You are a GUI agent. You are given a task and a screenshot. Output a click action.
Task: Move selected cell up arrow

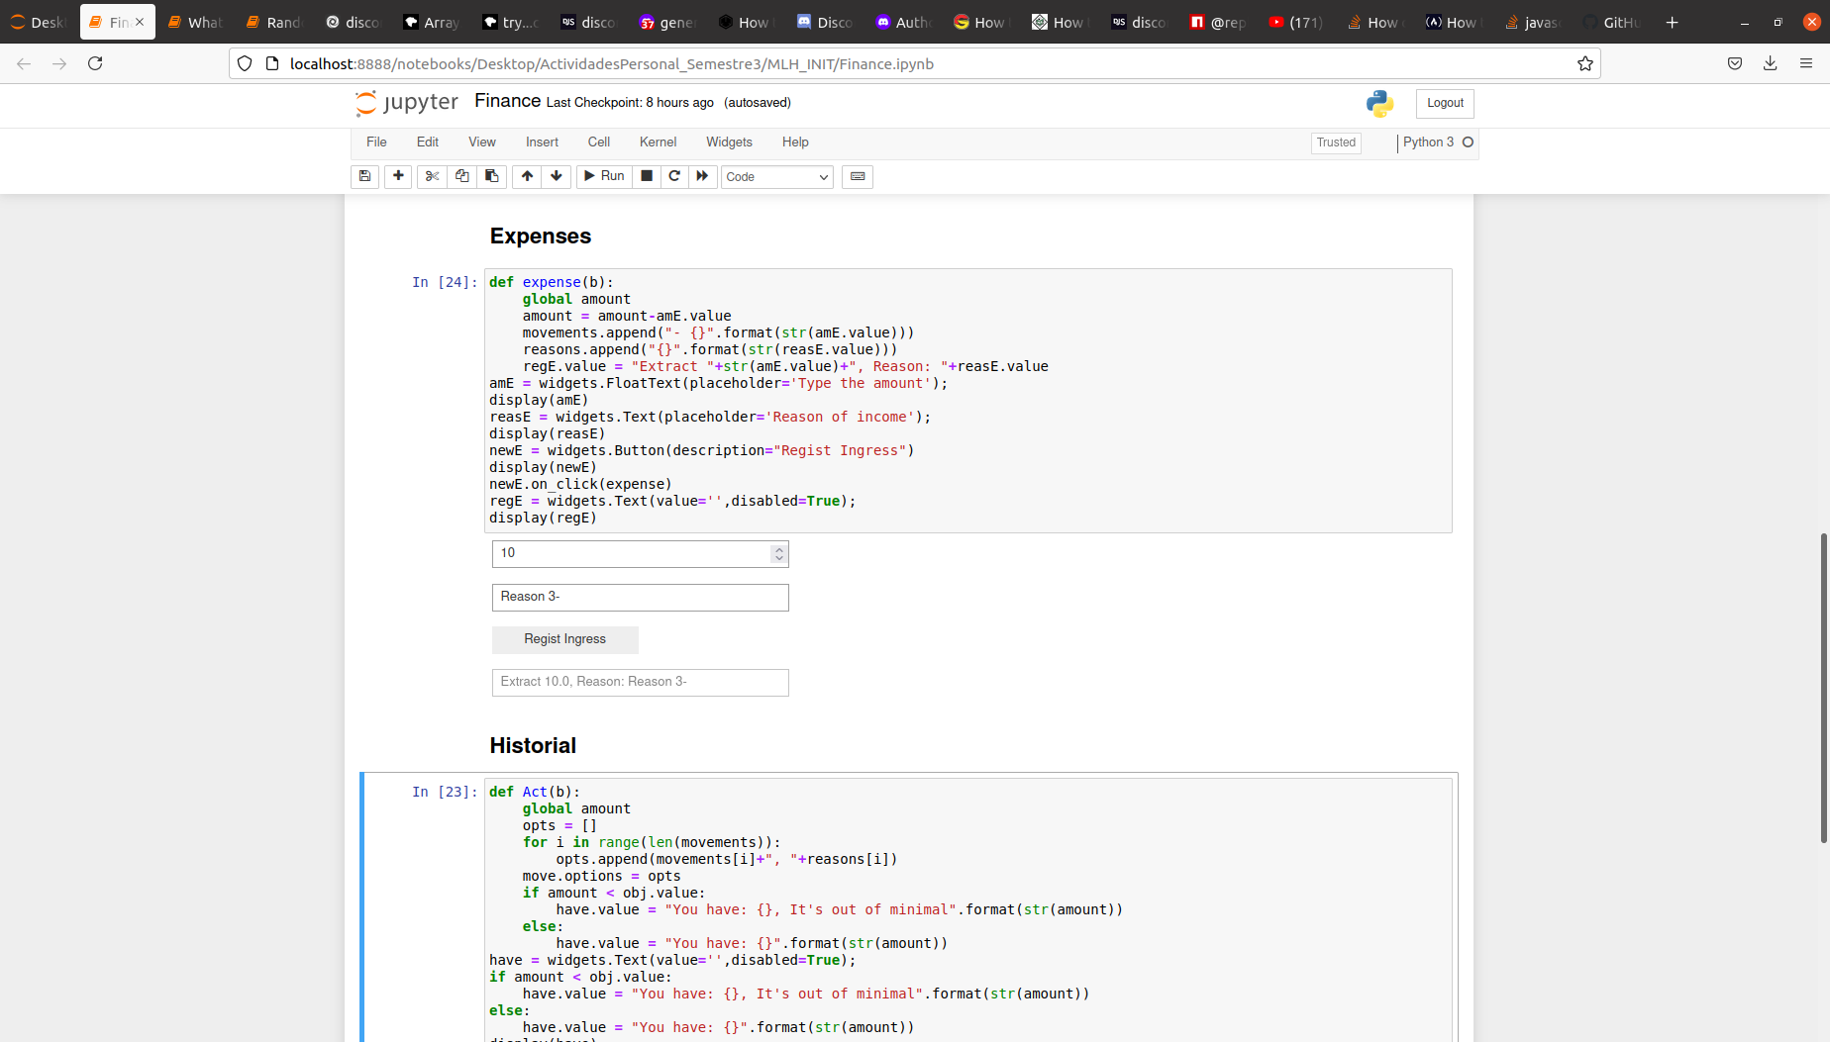[527, 176]
